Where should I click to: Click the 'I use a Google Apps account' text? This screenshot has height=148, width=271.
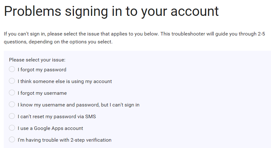pos(50,128)
